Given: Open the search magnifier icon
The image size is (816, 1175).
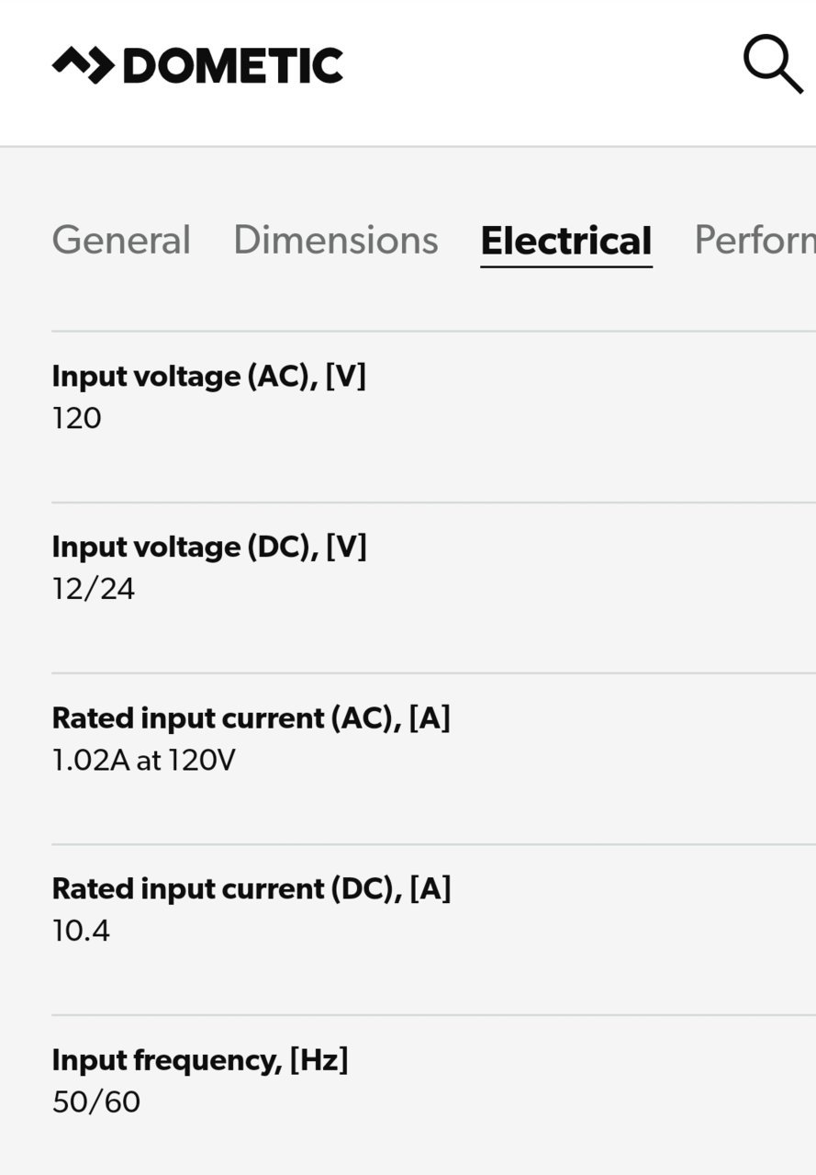Looking at the screenshot, I should pyautogui.click(x=773, y=64).
